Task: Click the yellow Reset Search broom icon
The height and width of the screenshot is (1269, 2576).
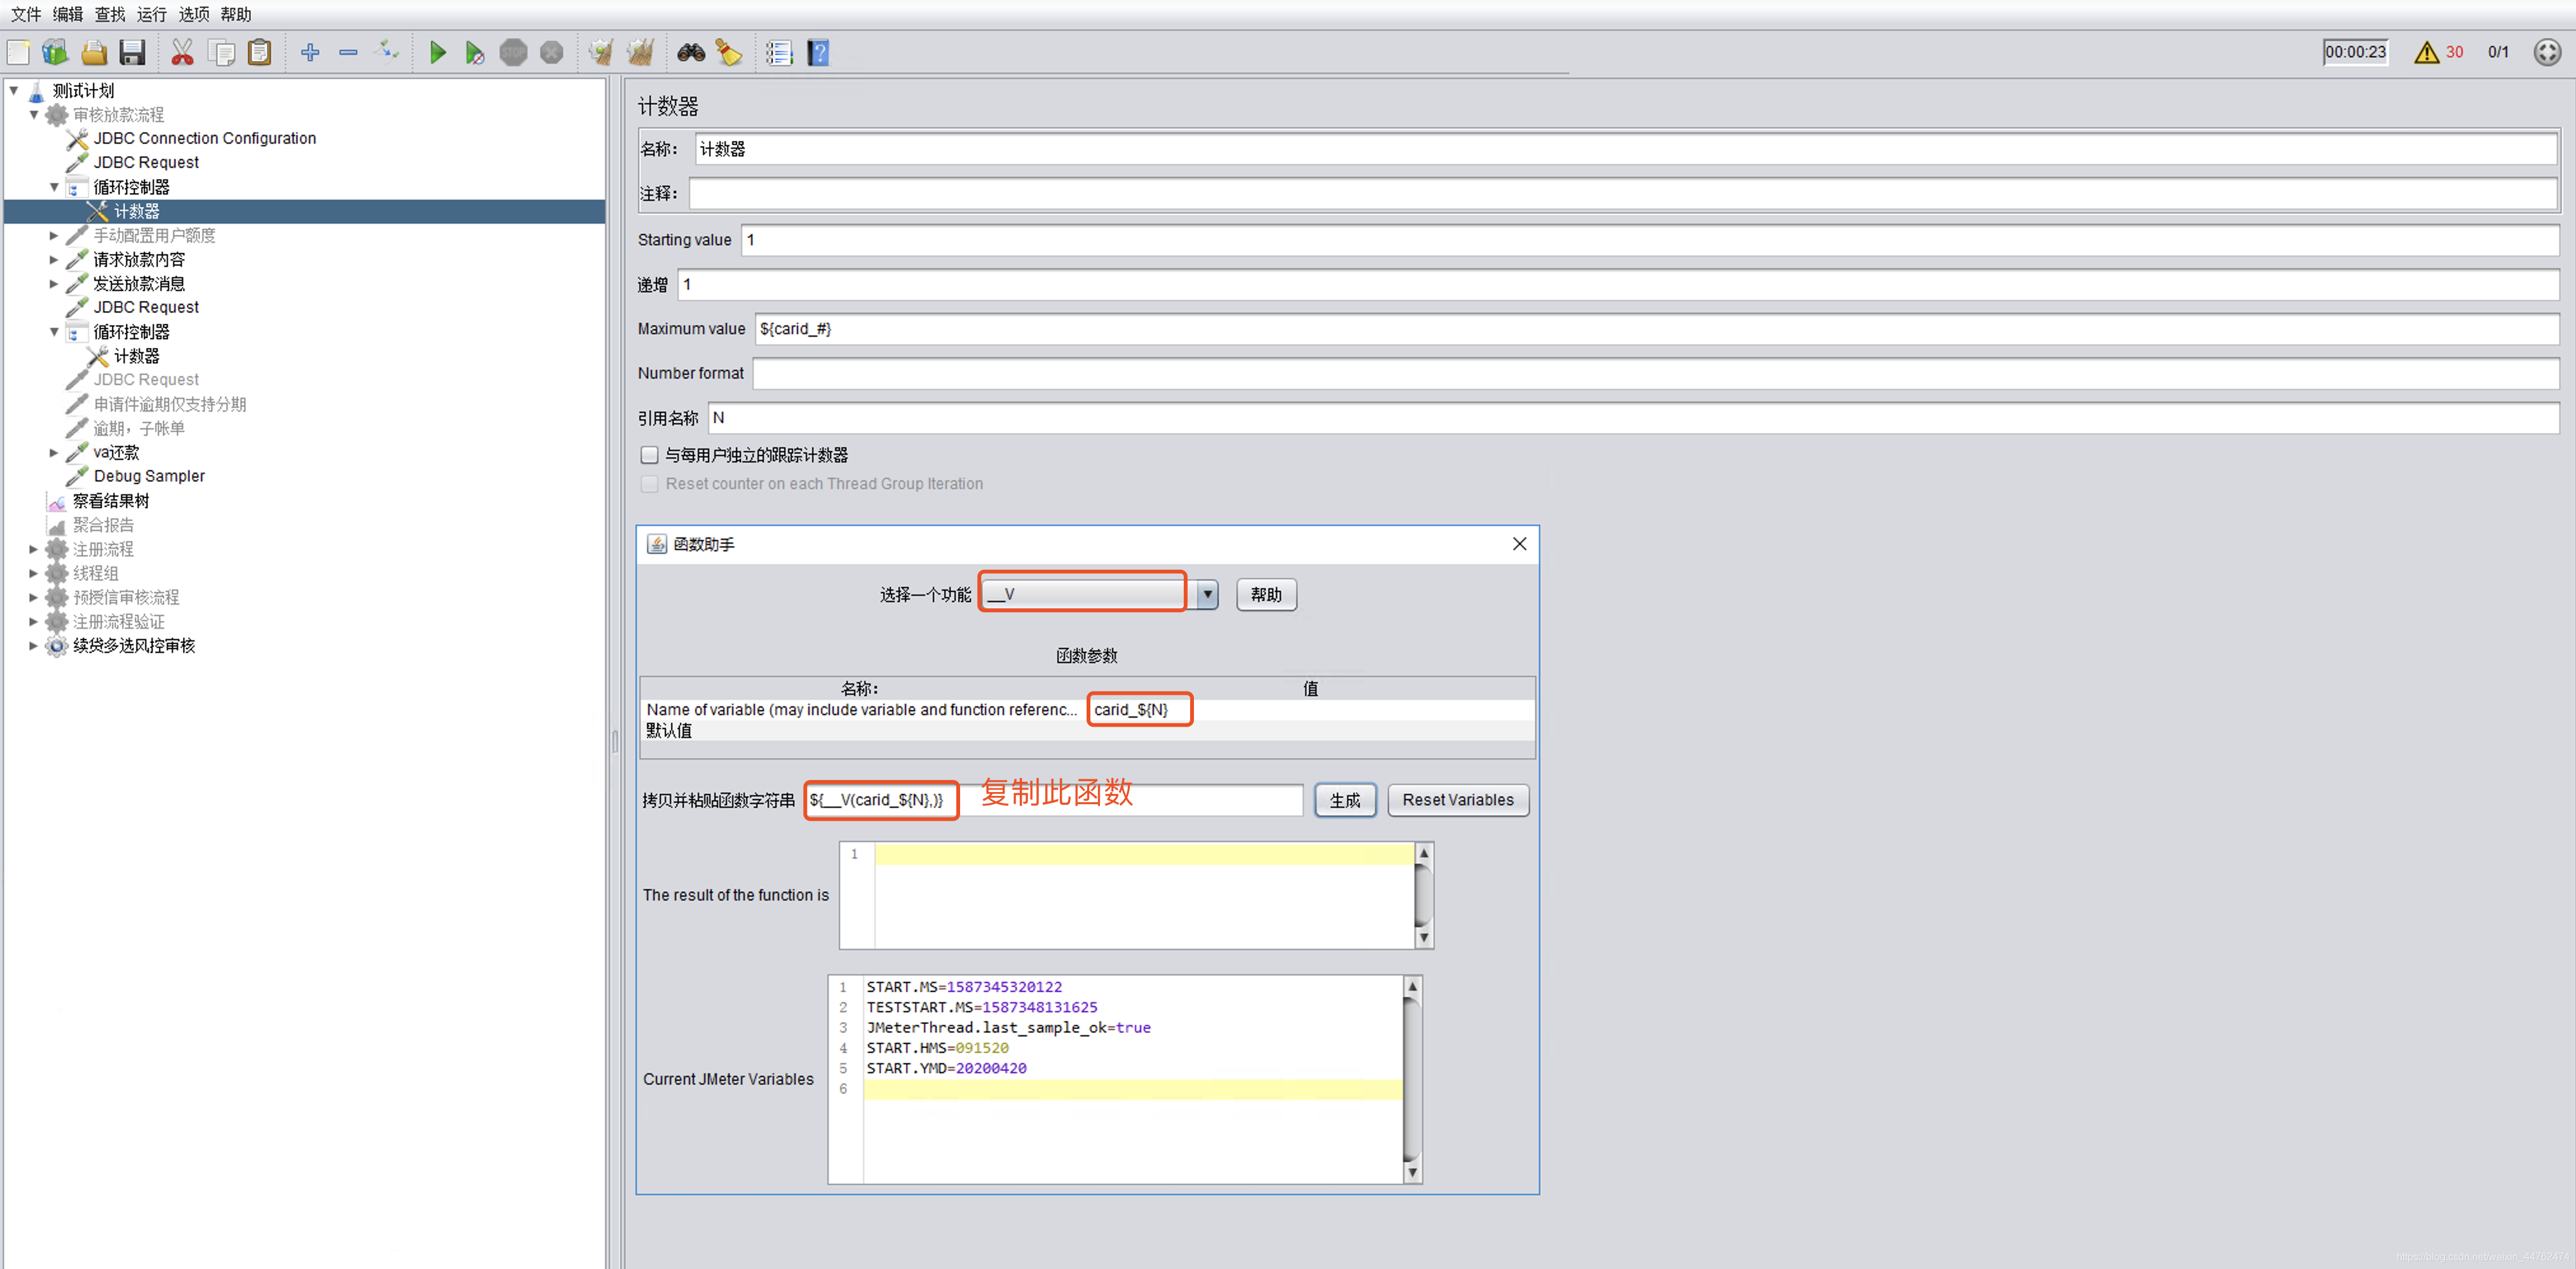Action: 729,52
